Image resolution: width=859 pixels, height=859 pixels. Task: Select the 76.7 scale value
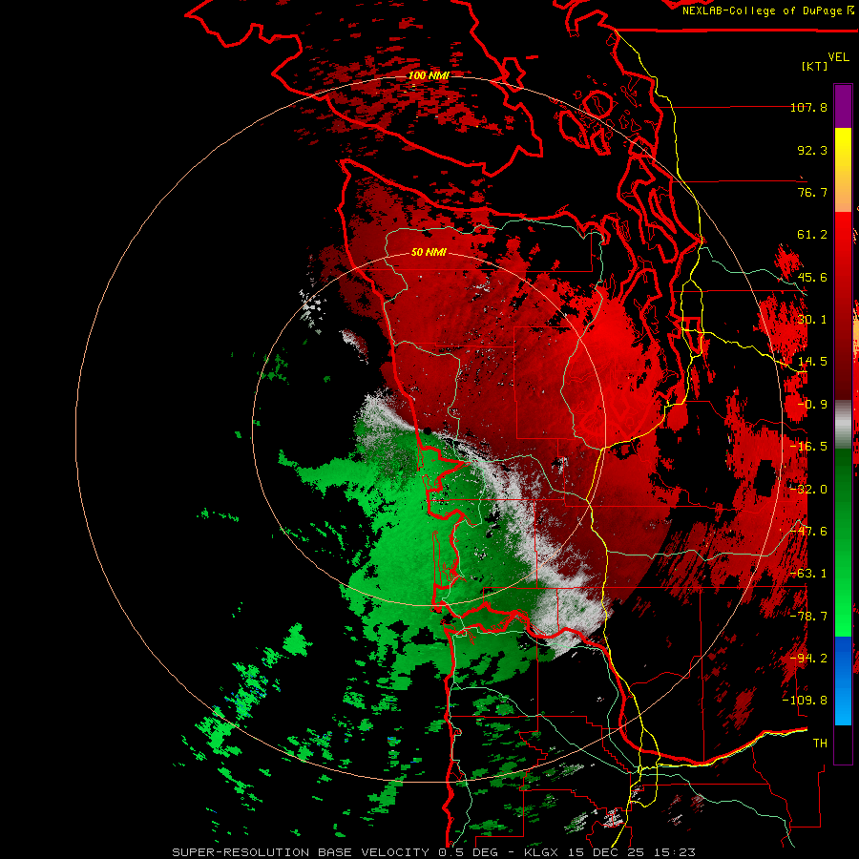point(812,192)
